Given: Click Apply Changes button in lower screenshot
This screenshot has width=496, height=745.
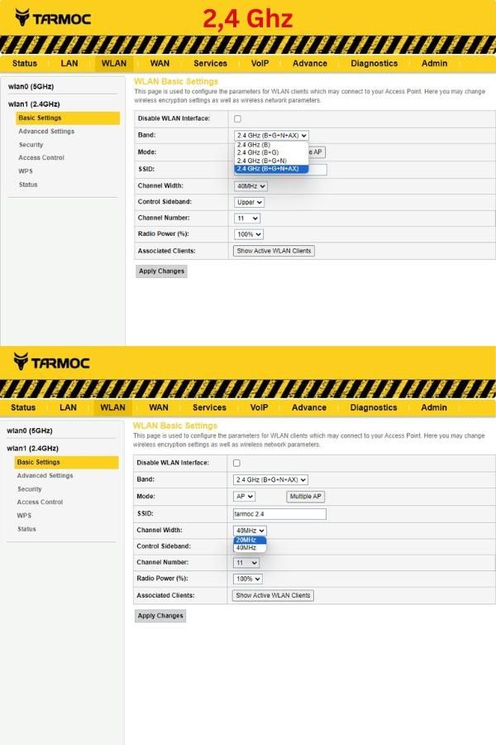Looking at the screenshot, I should click(x=160, y=616).
